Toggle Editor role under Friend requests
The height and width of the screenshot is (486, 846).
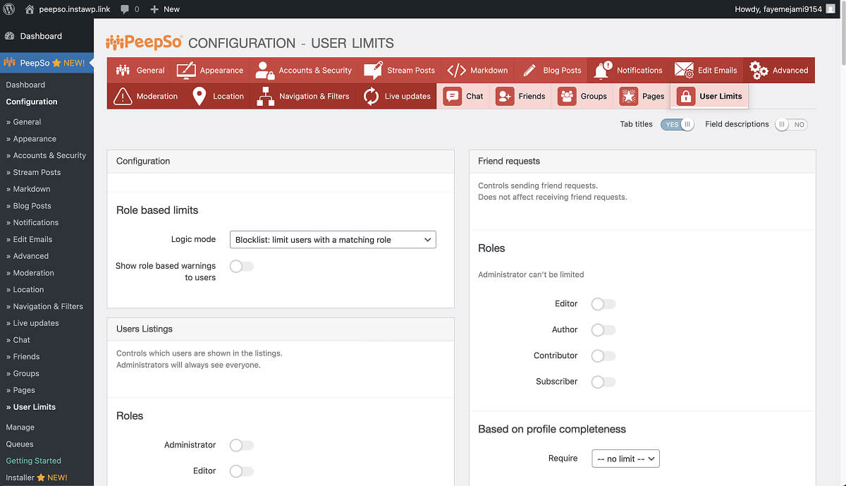pos(603,304)
